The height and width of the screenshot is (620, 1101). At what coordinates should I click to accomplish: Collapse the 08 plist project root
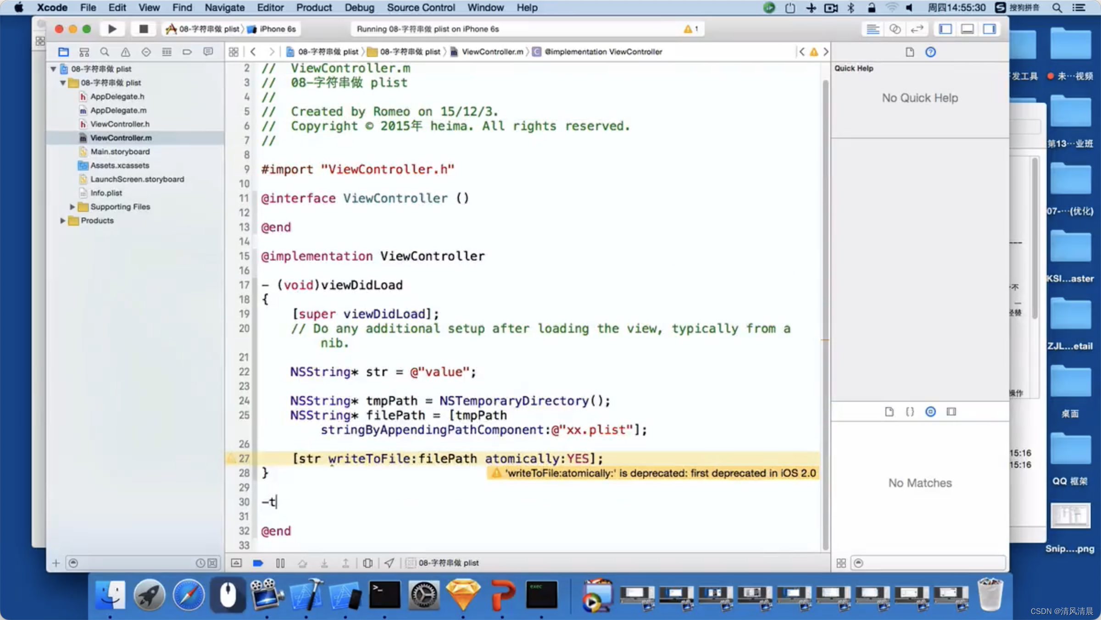[x=53, y=69]
